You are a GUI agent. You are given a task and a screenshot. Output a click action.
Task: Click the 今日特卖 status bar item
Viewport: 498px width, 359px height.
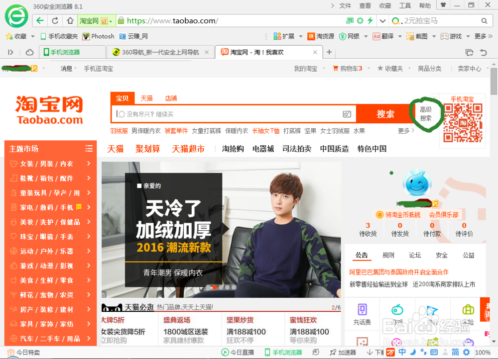pos(24,353)
